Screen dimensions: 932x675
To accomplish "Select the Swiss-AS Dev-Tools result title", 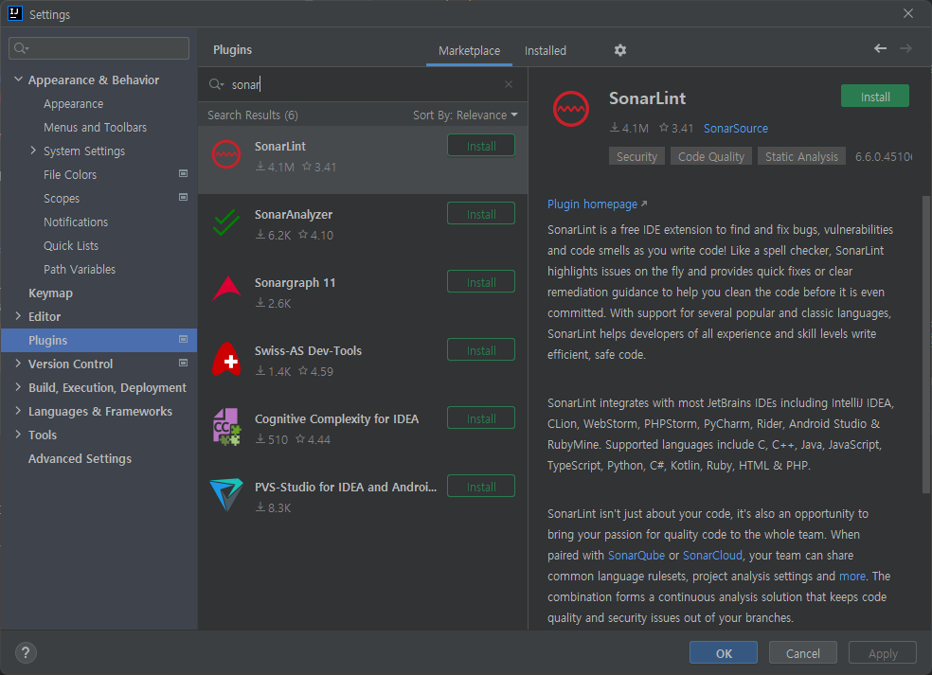I will point(308,350).
